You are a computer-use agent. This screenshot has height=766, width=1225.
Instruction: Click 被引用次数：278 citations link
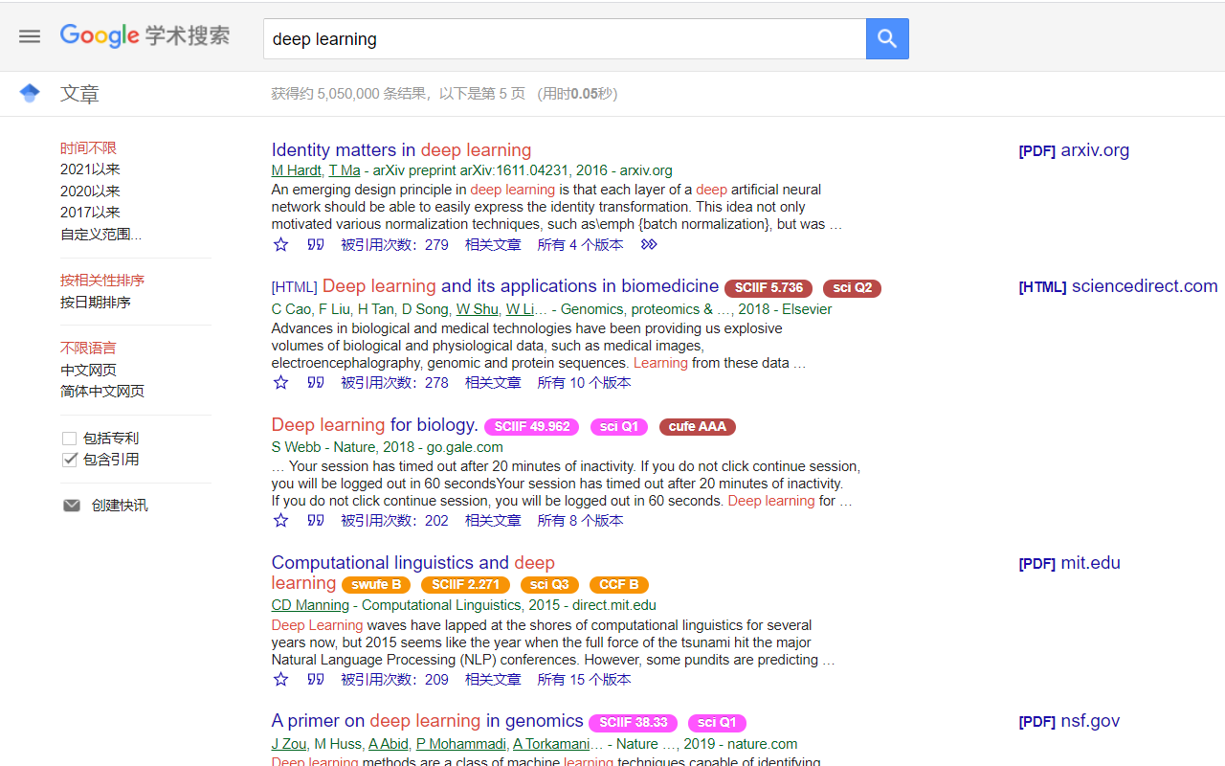click(x=394, y=382)
